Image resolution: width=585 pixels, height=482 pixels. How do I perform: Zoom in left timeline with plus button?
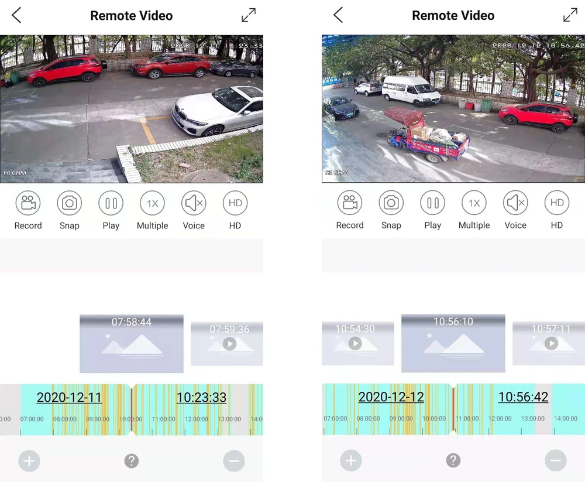[29, 461]
